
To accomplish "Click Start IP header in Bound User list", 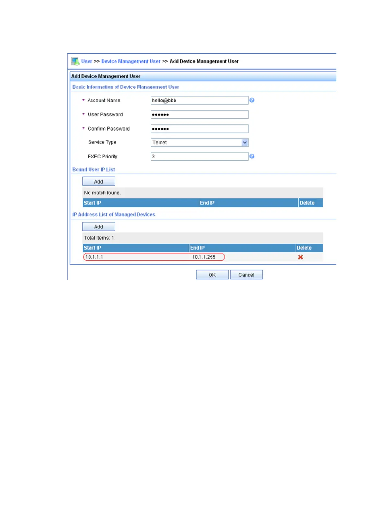I will coord(141,203).
